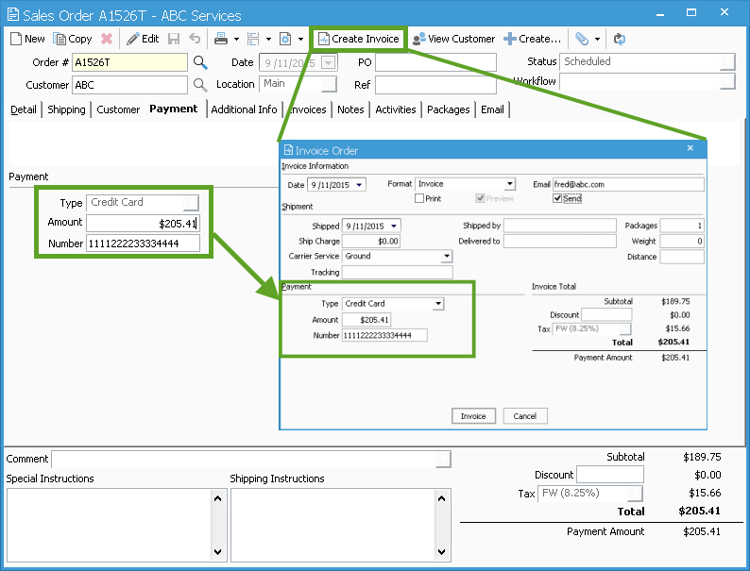Click the Refresh icon in toolbar
Image resolution: width=750 pixels, height=571 pixels.
tap(620, 39)
